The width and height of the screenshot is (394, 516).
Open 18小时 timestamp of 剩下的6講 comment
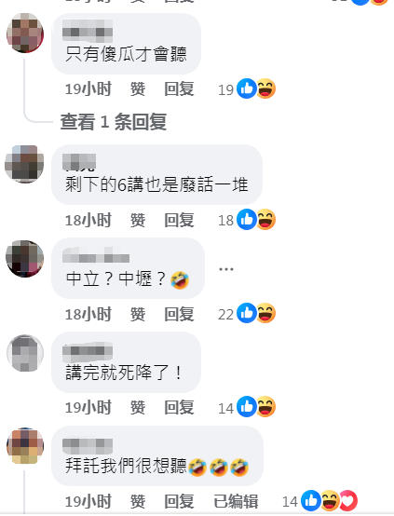pyautogui.click(x=88, y=220)
